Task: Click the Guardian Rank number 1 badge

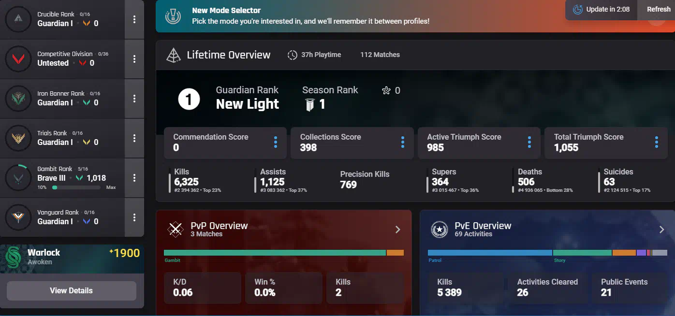Action: pyautogui.click(x=189, y=100)
